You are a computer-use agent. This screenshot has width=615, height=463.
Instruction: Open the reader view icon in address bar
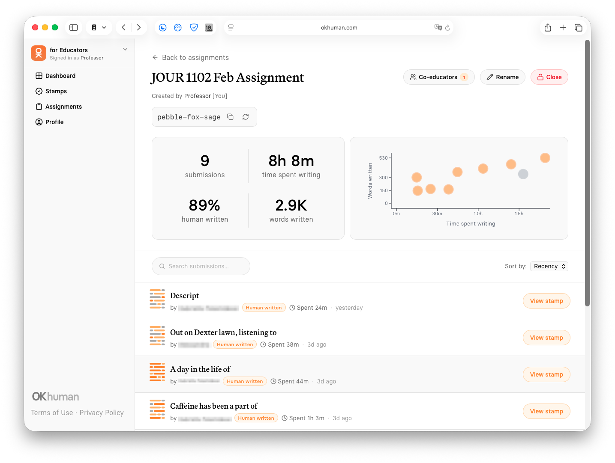pos(231,27)
